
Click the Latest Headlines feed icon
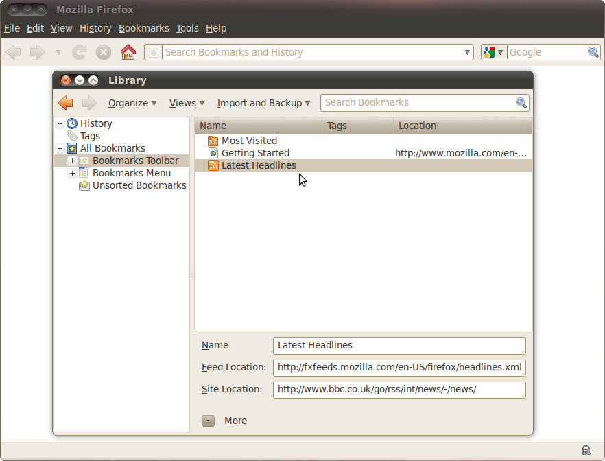213,165
